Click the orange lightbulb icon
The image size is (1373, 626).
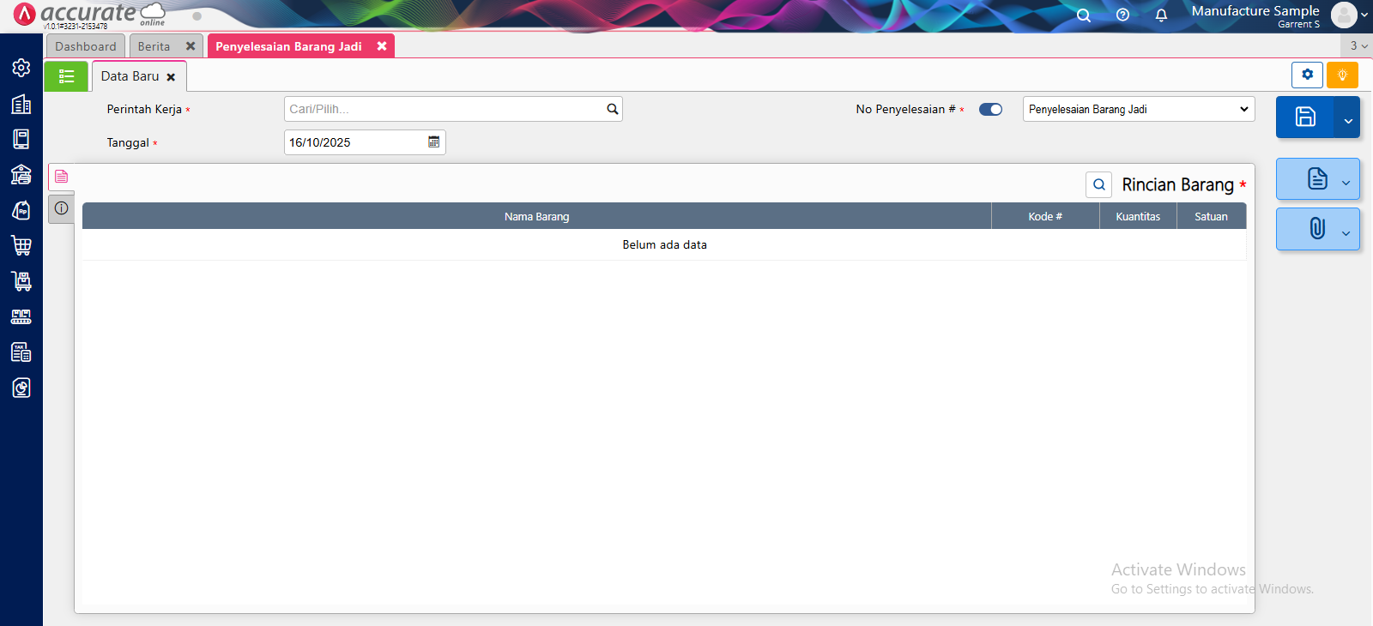pyautogui.click(x=1342, y=75)
